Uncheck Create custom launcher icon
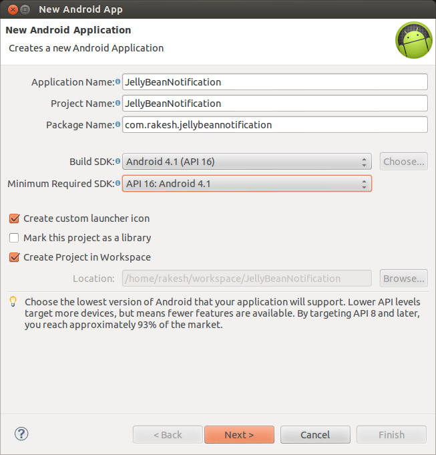Viewport: 436px width, 455px height. click(14, 218)
